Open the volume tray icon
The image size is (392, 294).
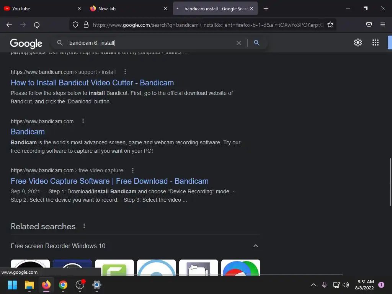(x=346, y=285)
